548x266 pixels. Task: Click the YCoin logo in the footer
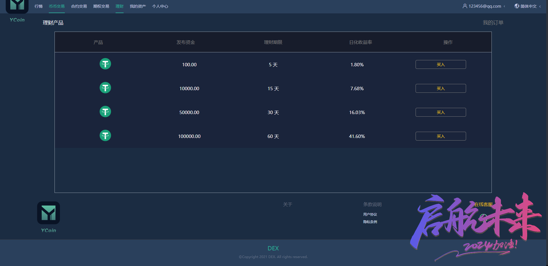point(49,217)
